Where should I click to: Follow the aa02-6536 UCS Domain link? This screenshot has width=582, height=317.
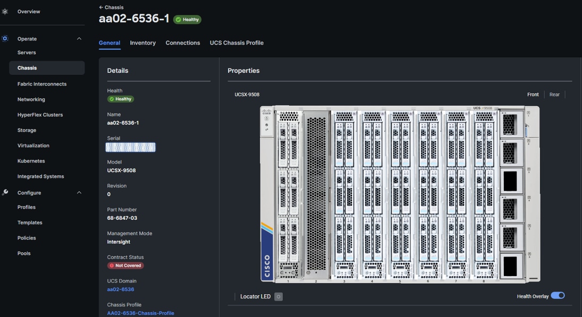[x=121, y=289]
